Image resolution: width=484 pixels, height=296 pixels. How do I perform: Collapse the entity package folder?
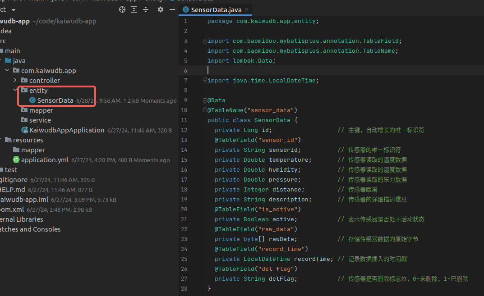[x=15, y=91]
